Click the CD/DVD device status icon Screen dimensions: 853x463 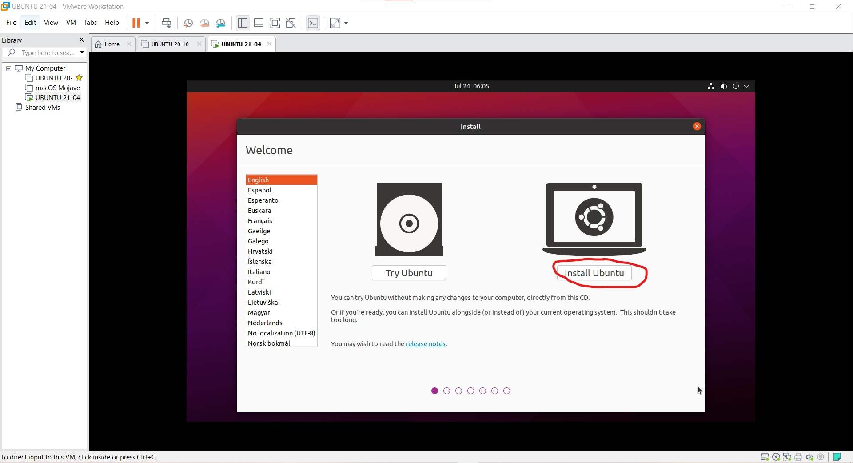(x=776, y=457)
